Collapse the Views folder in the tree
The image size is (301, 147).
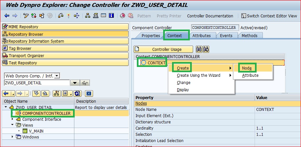[x=13, y=125]
